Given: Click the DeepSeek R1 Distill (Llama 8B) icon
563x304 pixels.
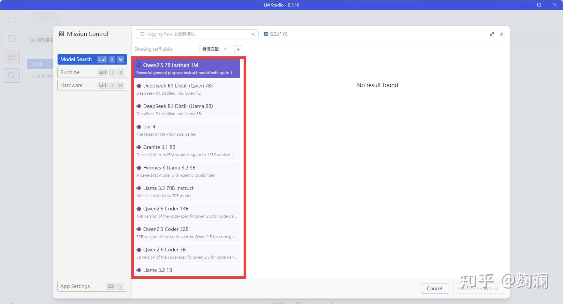Looking at the screenshot, I should [x=139, y=106].
